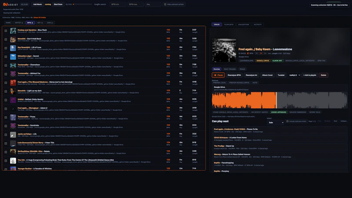Click artwork icon of Trentemøller Sunstroke
This screenshot has height=198, width=352.
13,126
